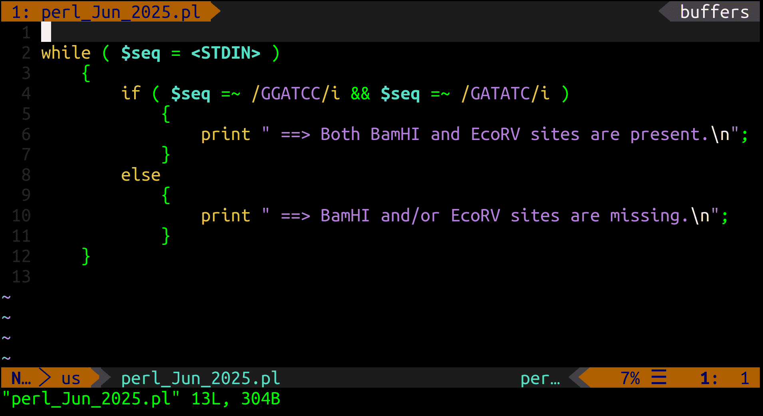
Task: Click line number 10 in the gutter
Action: (21, 215)
